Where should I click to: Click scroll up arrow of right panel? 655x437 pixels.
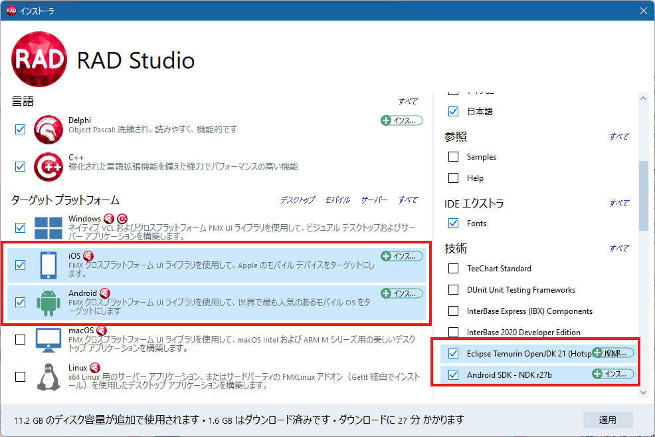[643, 98]
